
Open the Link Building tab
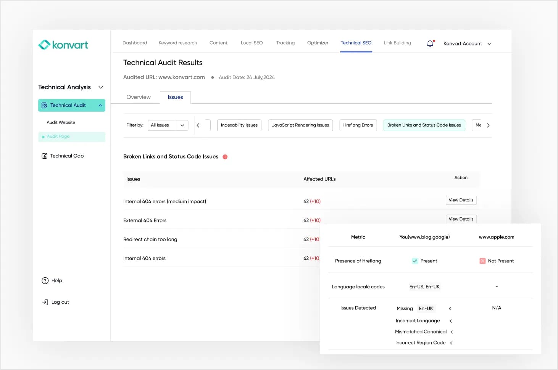pyautogui.click(x=397, y=43)
